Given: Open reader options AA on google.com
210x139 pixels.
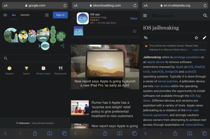Looking at the screenshot, I should click(6, 5).
